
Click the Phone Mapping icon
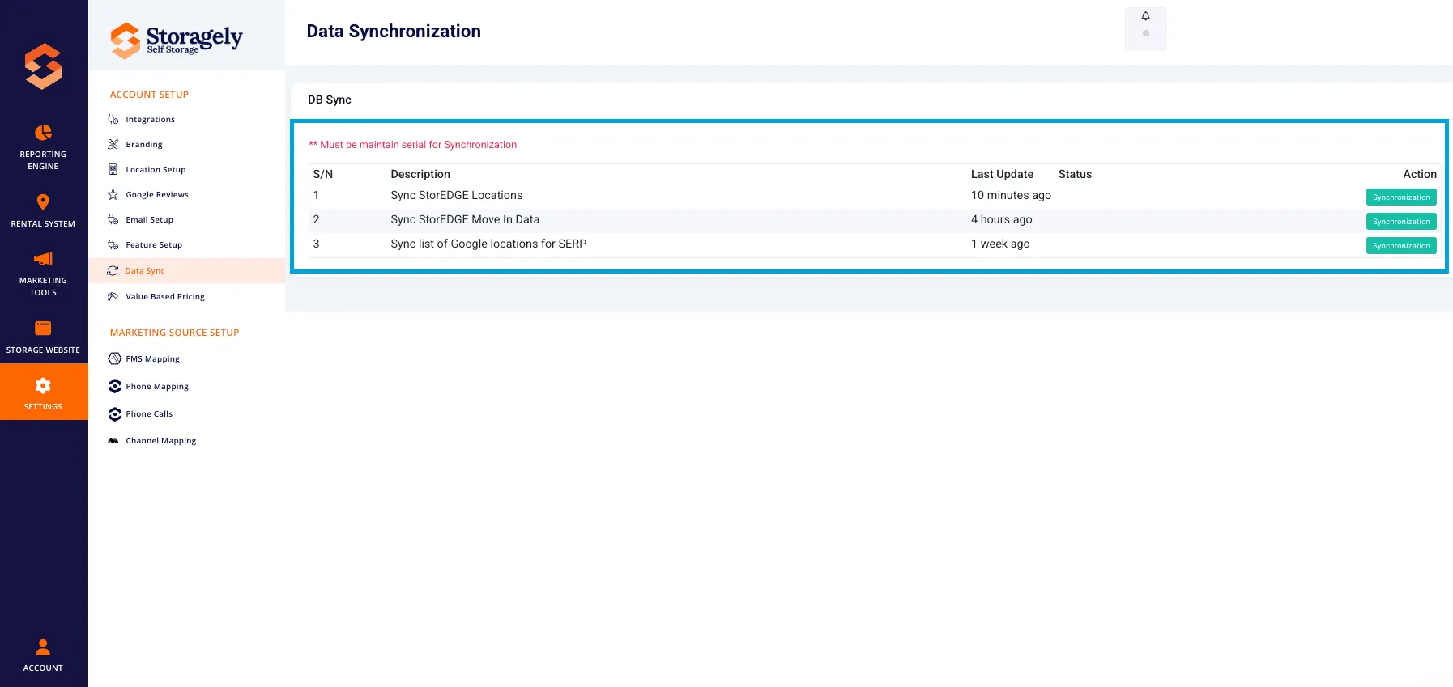(115, 386)
